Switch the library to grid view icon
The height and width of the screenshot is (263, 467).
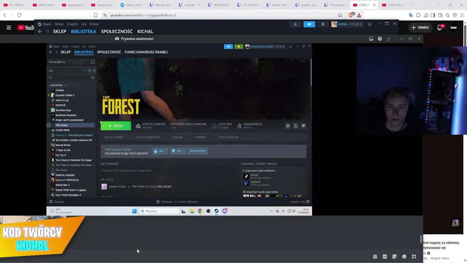pyautogui.click(x=92, y=62)
